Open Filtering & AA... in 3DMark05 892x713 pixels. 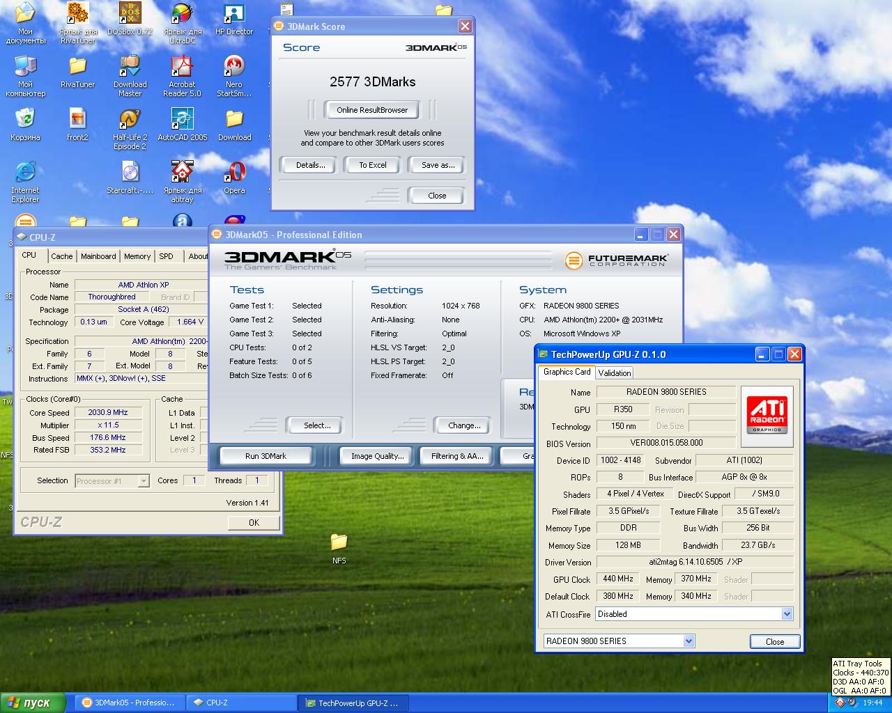tap(456, 456)
